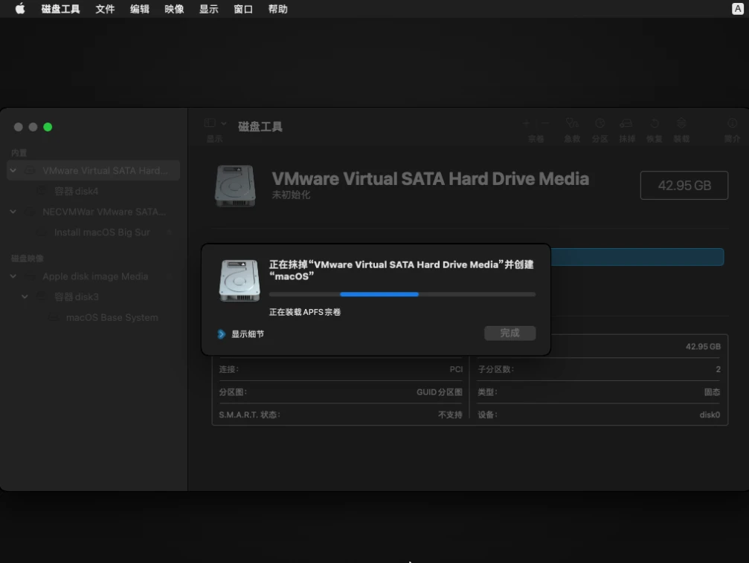Screen dimensions: 749x563
Task: Open the 显示 menu in menu bar
Action: [209, 9]
